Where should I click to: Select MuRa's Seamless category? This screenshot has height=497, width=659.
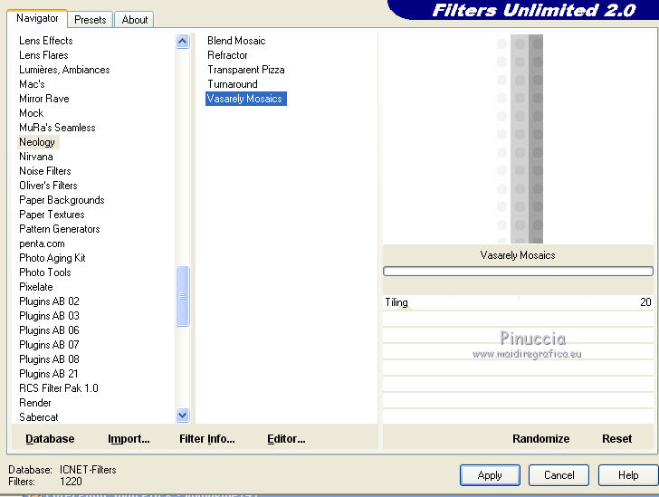57,128
